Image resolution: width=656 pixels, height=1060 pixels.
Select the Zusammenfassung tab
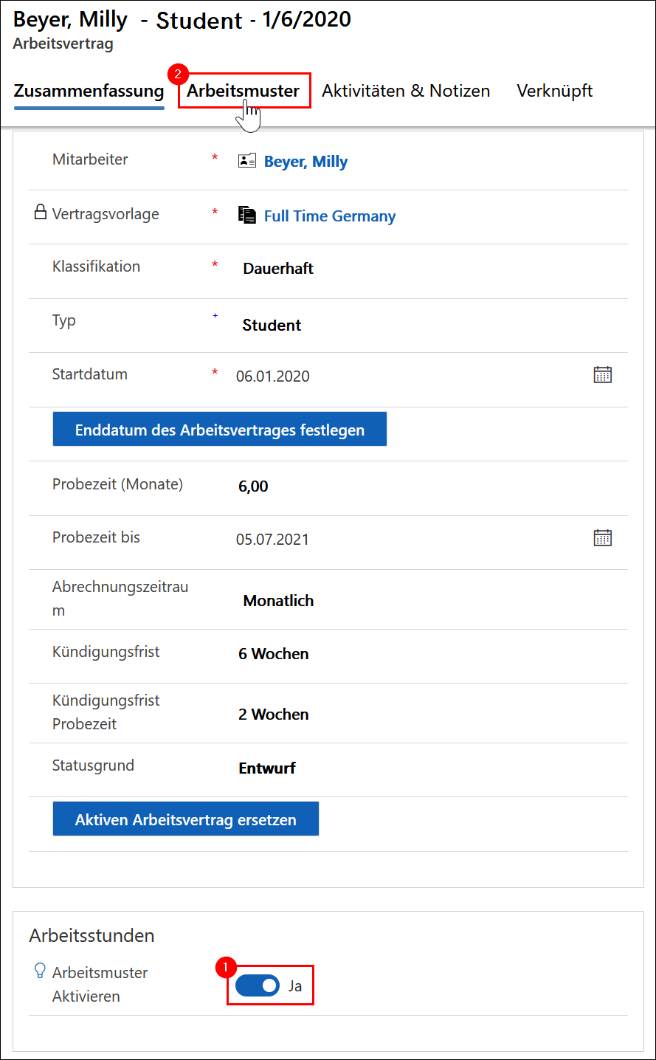89,91
